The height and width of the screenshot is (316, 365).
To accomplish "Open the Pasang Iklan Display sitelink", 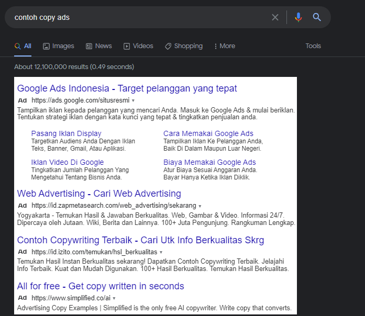I will pos(67,134).
